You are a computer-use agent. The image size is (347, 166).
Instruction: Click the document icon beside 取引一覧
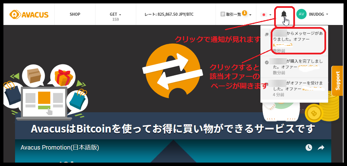click(x=223, y=14)
